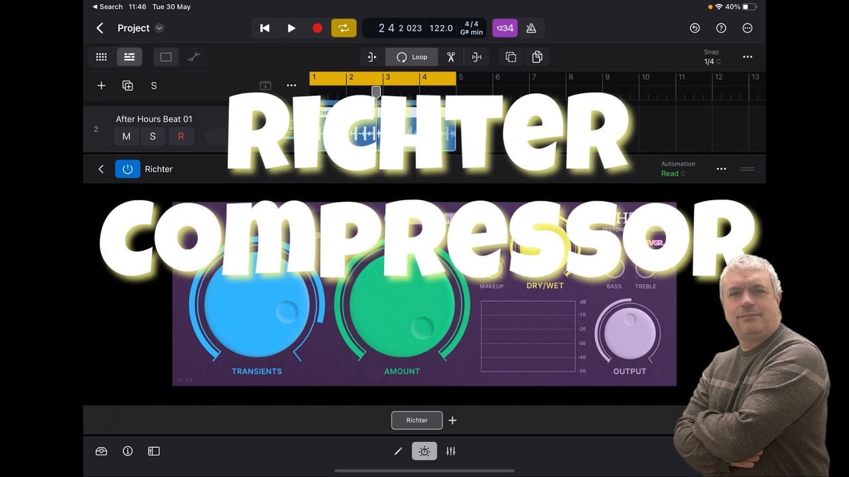Select the trim tool icon
Viewport: 849px width, 477px height.
tap(372, 57)
